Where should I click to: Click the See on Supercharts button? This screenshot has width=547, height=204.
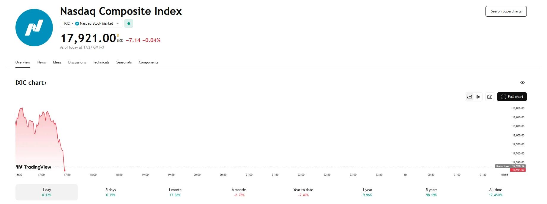click(x=506, y=11)
